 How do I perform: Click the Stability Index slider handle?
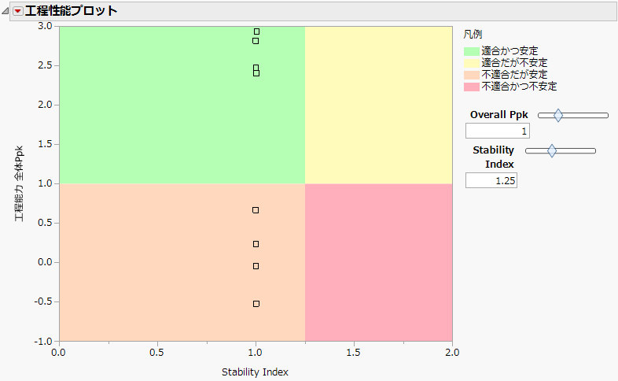552,150
